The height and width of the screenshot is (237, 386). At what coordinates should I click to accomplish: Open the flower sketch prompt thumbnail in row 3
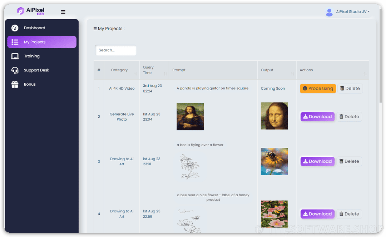pyautogui.click(x=189, y=166)
